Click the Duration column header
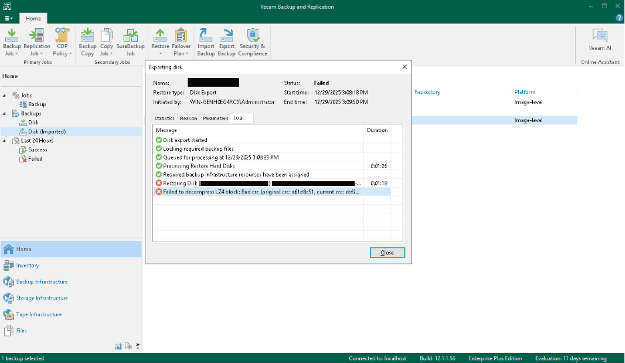625x363 pixels. click(377, 130)
